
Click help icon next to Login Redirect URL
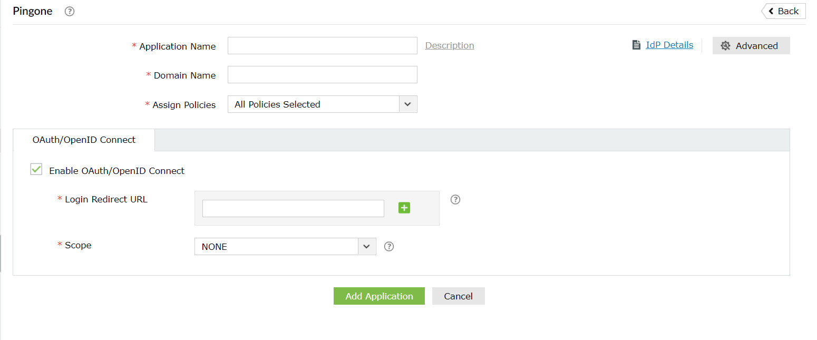pyautogui.click(x=456, y=200)
